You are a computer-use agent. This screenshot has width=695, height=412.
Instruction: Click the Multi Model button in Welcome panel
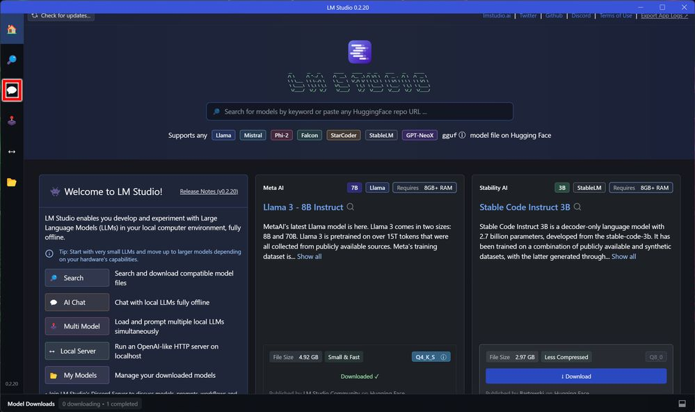[77, 326]
